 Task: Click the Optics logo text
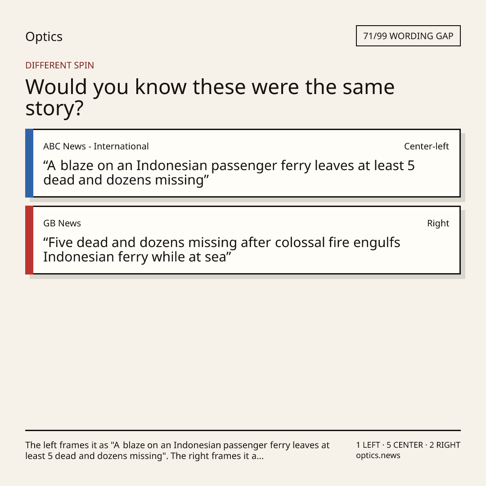click(44, 36)
